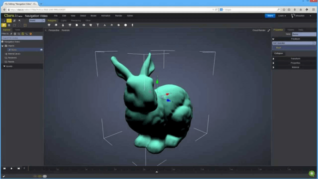Toggle the vertex selection mode icon

[x=19, y=25]
